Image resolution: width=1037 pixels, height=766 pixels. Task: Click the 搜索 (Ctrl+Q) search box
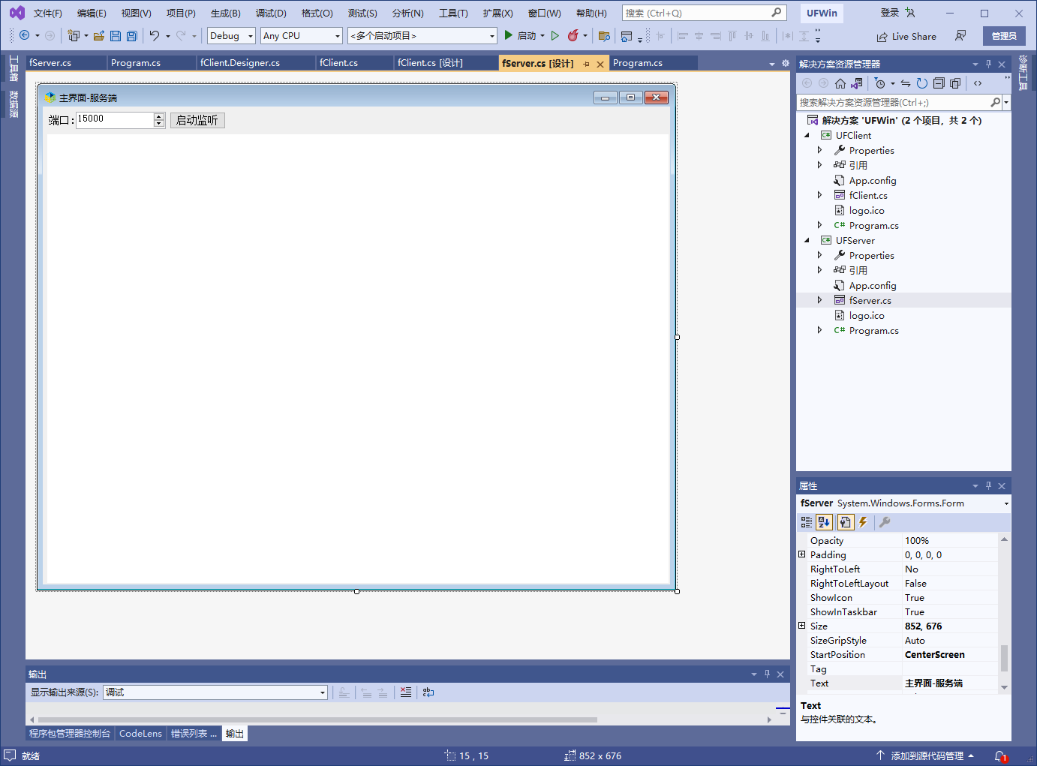pyautogui.click(x=704, y=13)
